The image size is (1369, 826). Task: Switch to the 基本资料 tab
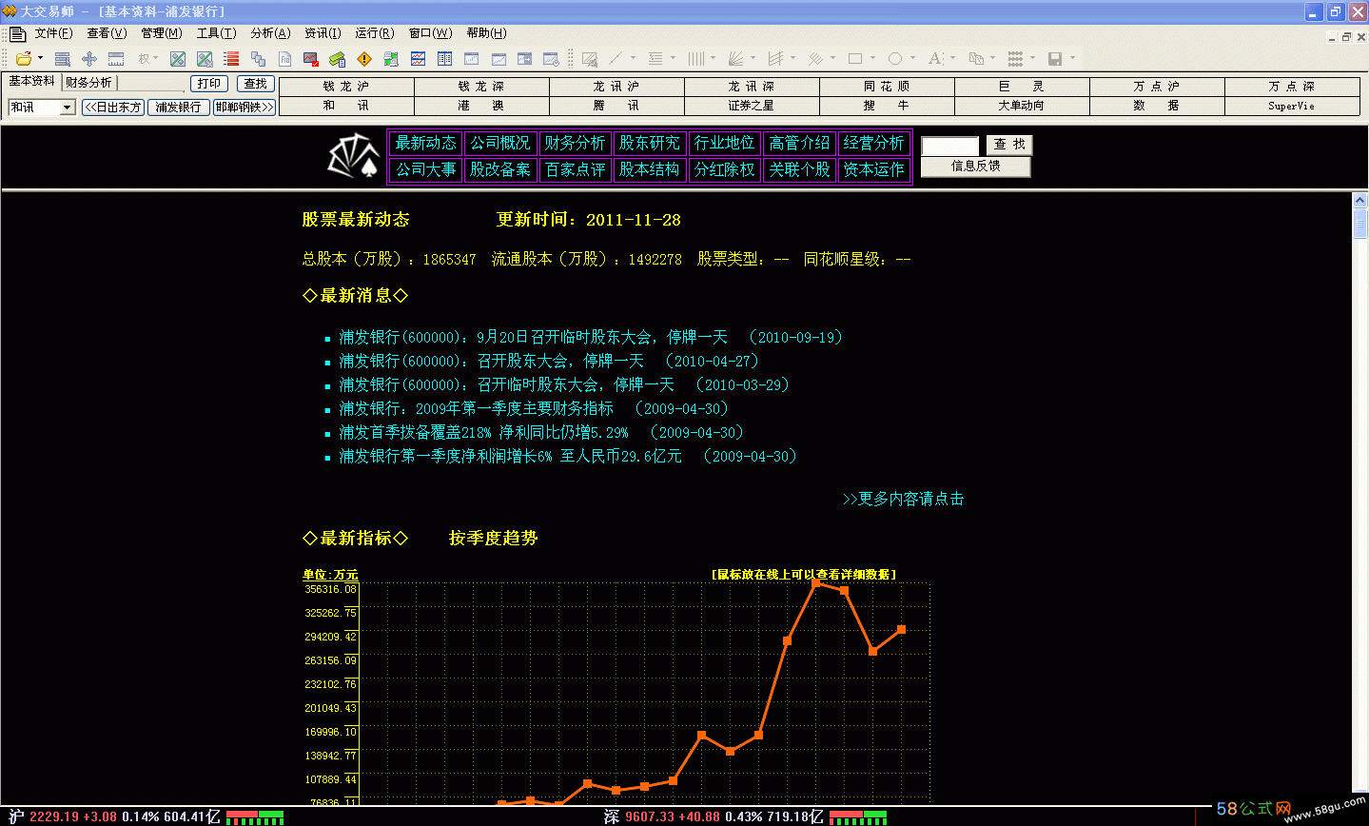(x=32, y=82)
